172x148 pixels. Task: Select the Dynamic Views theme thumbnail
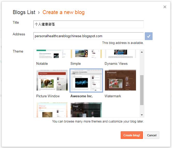click(120, 54)
